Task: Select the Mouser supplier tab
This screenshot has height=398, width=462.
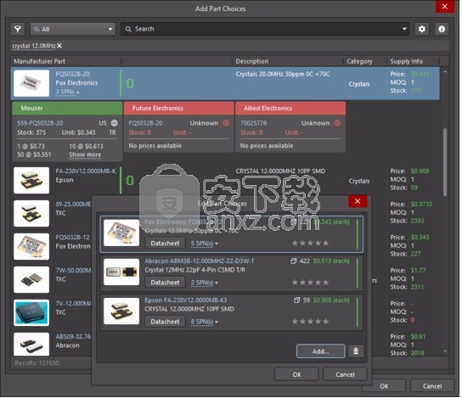Action: 67,108
